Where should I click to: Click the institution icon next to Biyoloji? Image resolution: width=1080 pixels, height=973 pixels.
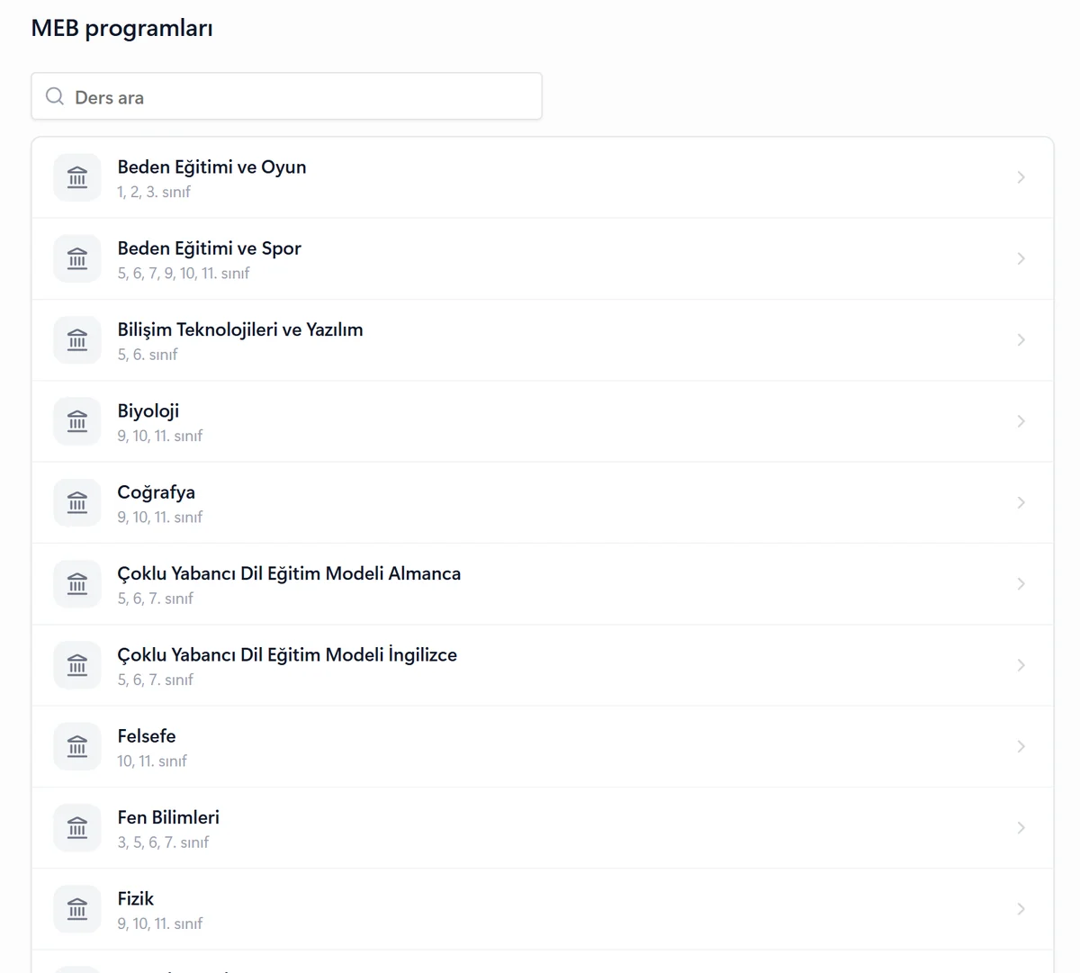tap(77, 421)
